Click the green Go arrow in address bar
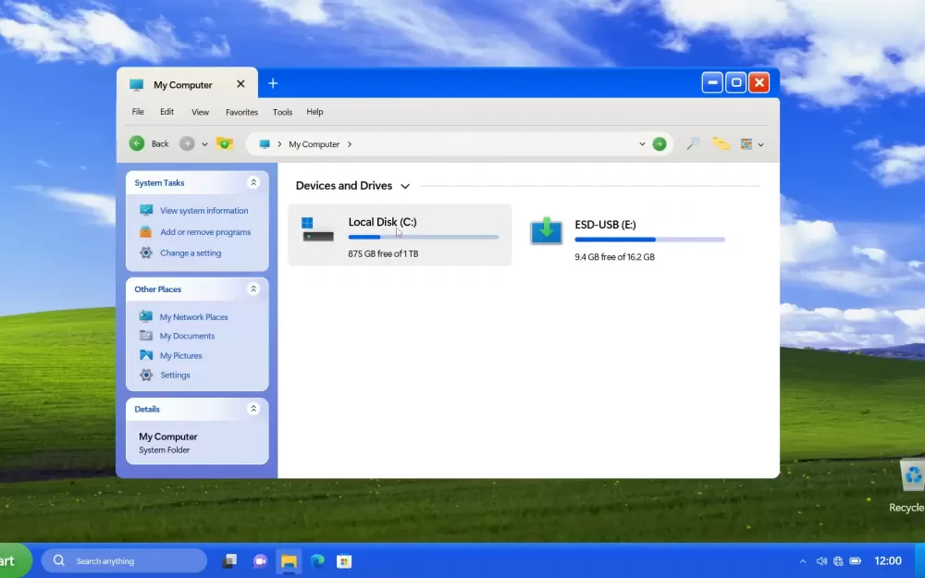This screenshot has height=578, width=925. click(x=660, y=144)
